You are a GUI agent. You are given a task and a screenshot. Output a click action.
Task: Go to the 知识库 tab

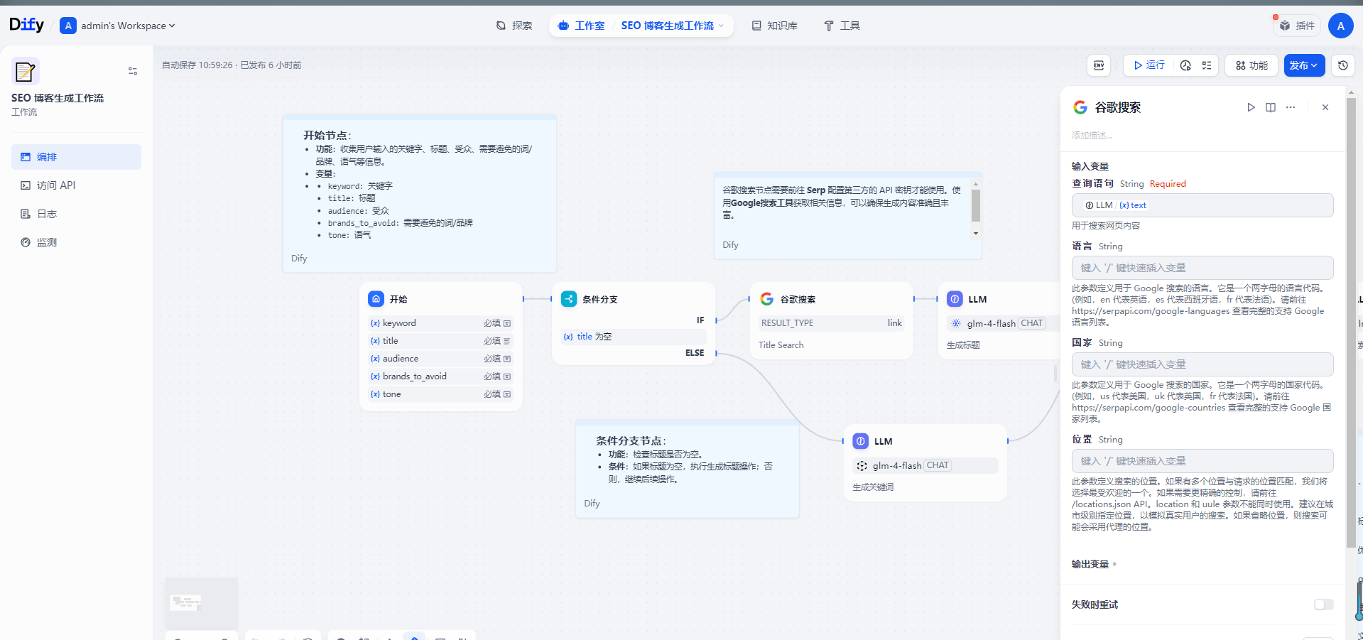click(x=775, y=26)
